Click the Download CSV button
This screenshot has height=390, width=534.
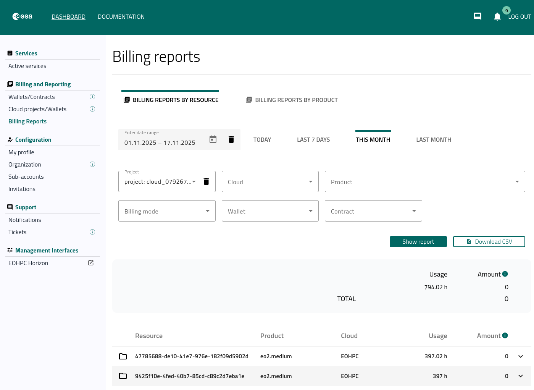pos(489,242)
